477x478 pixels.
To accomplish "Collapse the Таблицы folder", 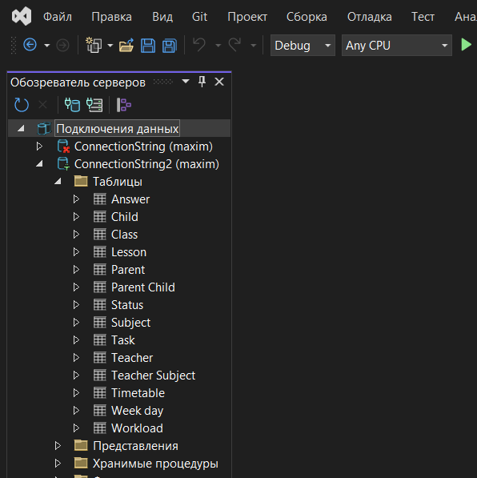I will pos(58,182).
